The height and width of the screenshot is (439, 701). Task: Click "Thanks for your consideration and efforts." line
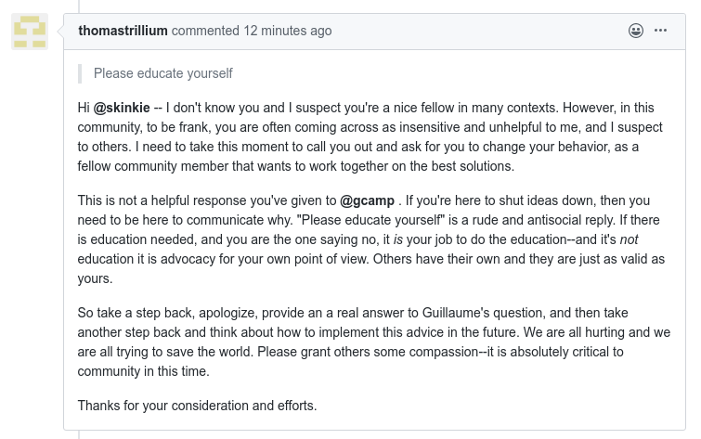197,406
